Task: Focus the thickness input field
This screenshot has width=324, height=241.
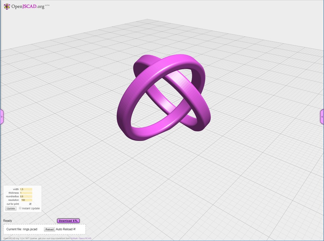Action: [26, 193]
